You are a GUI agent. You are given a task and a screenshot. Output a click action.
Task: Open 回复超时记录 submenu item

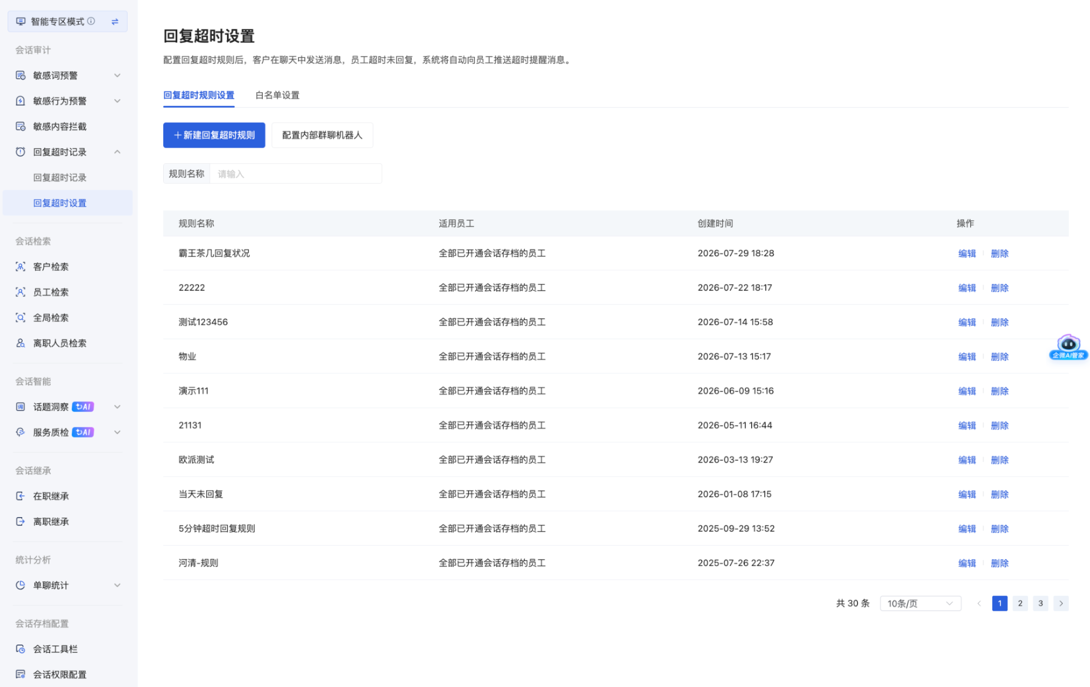(60, 177)
